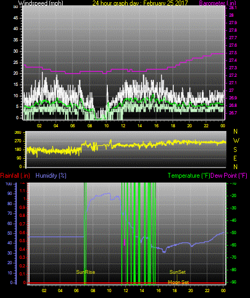
Task: Click the '100' humidity axis value
Action: pyautogui.click(x=9, y=184)
